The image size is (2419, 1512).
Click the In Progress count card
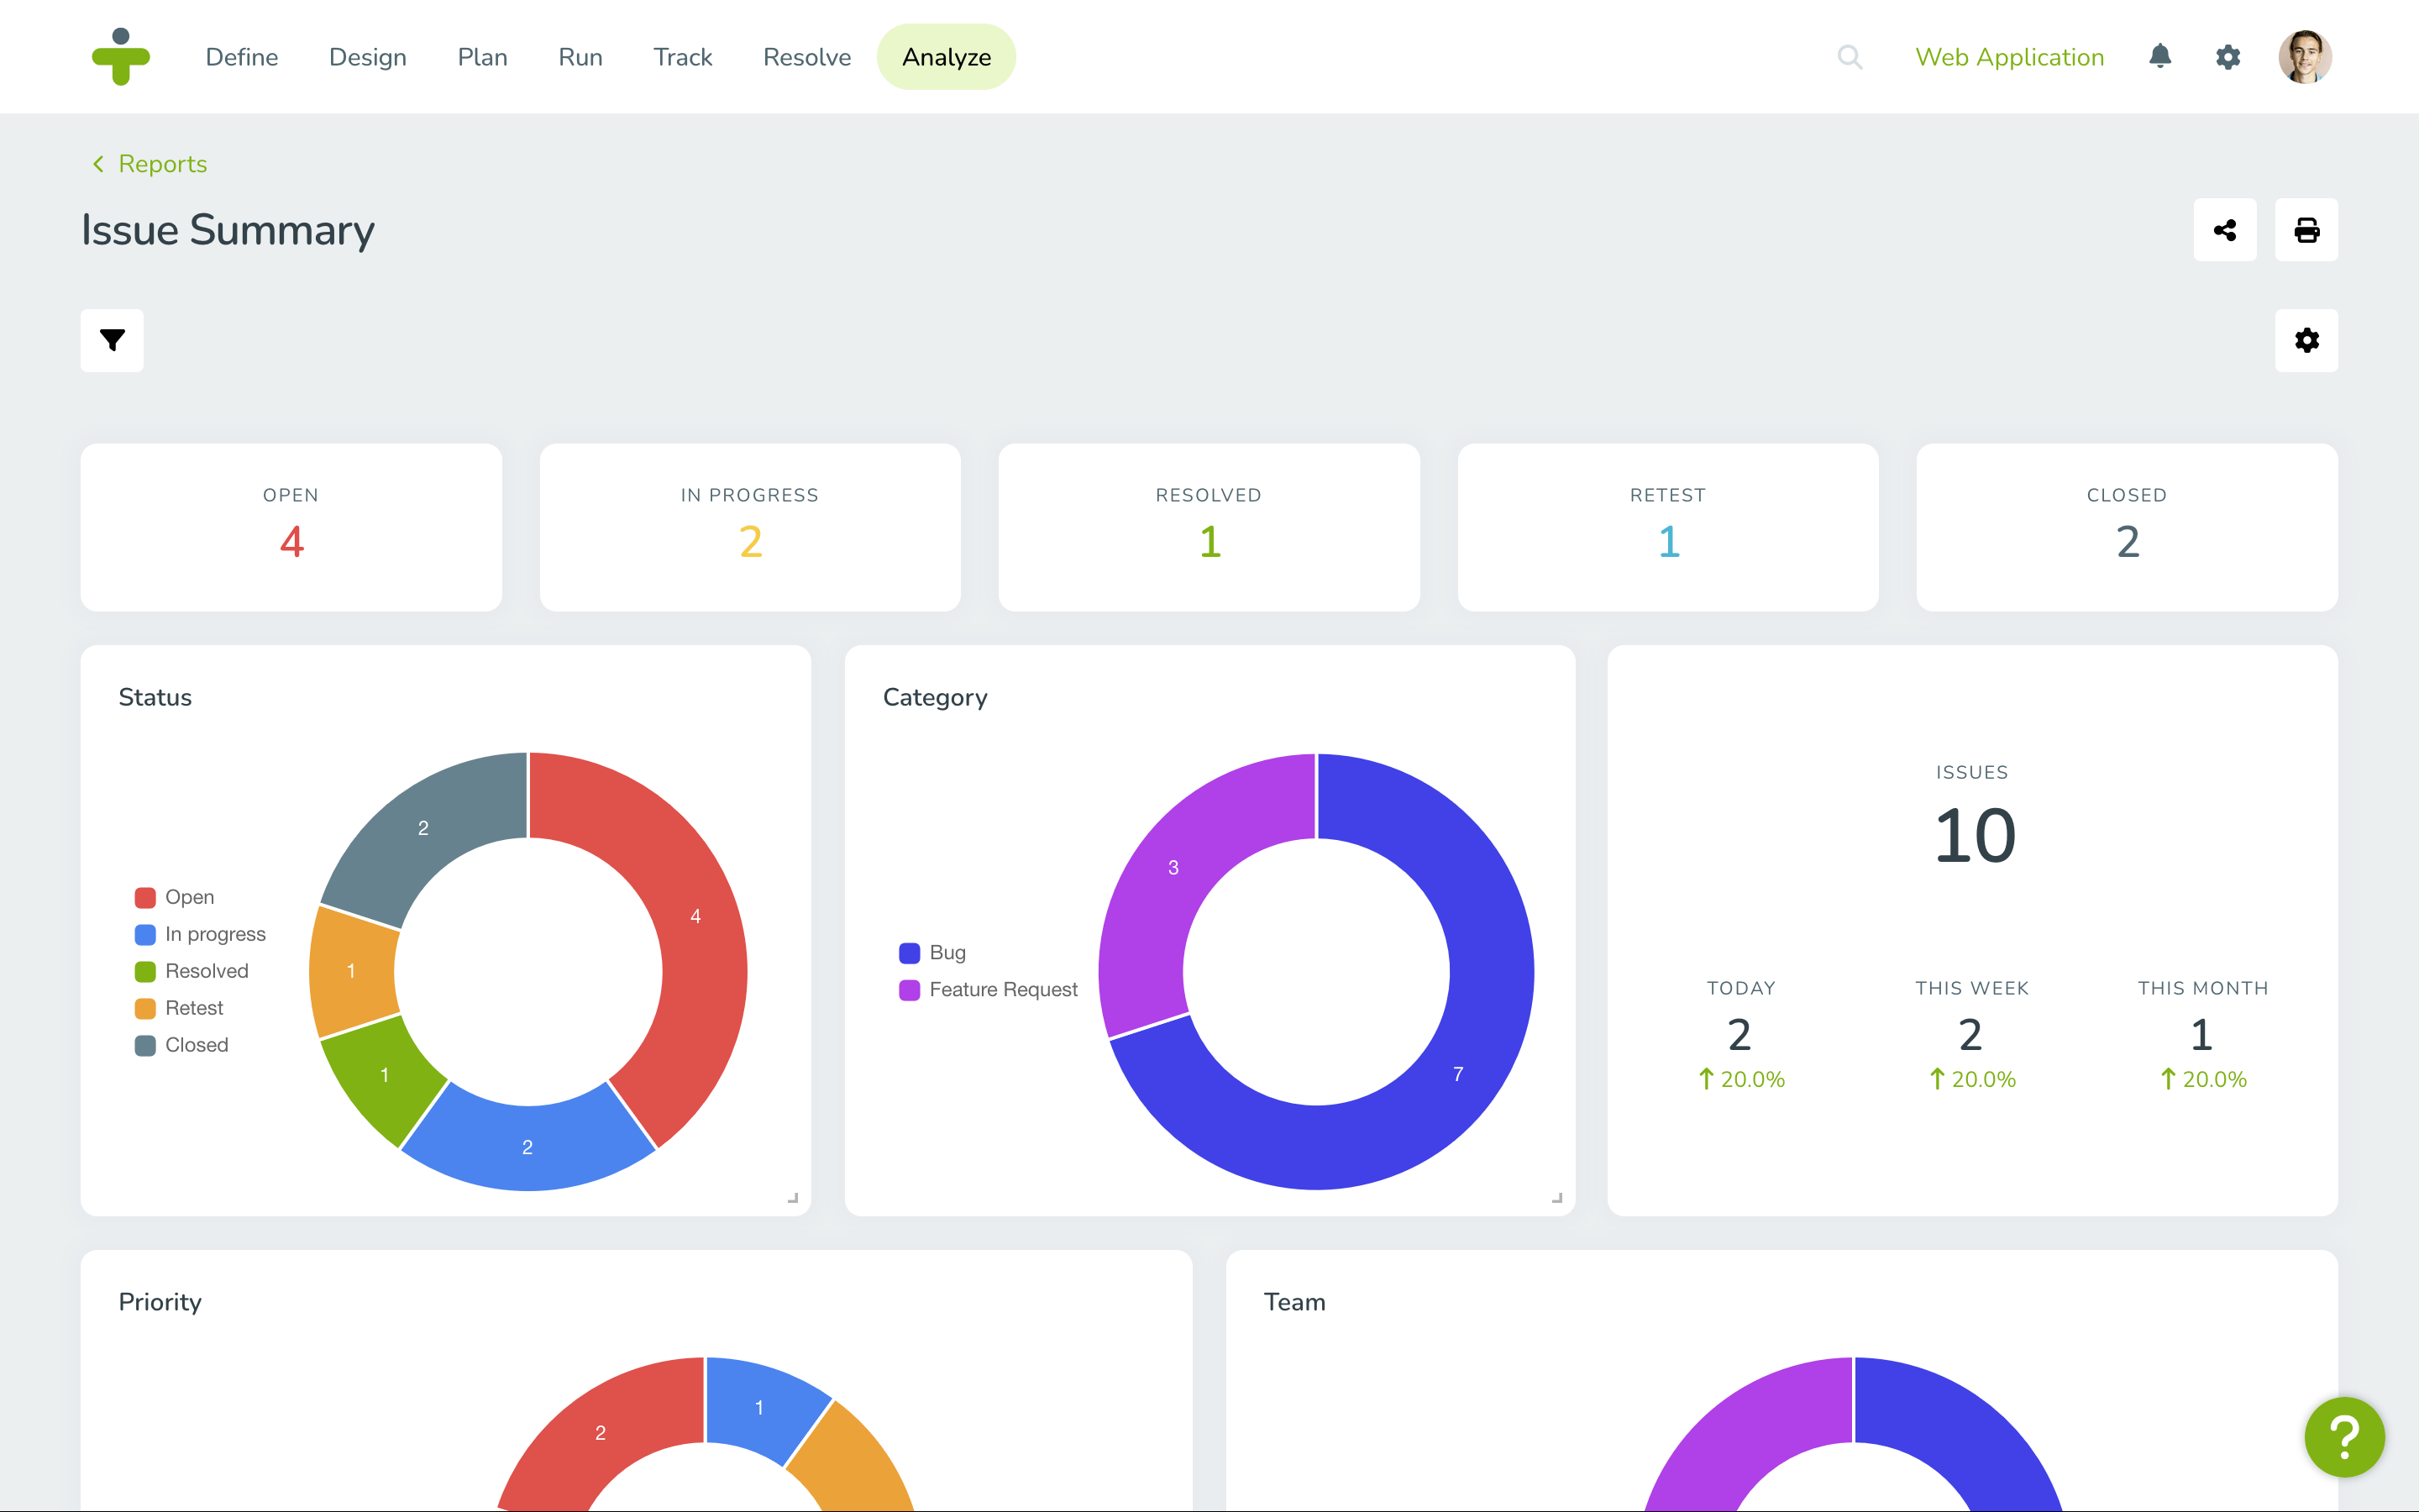tap(750, 527)
